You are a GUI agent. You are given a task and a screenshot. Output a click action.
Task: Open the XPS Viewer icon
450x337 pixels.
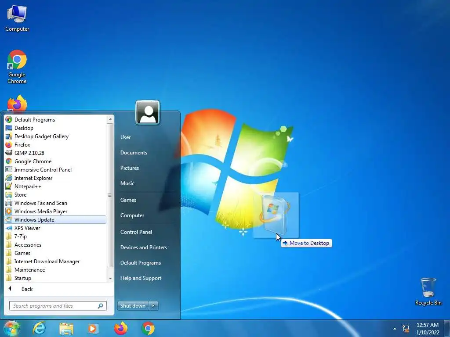9,228
